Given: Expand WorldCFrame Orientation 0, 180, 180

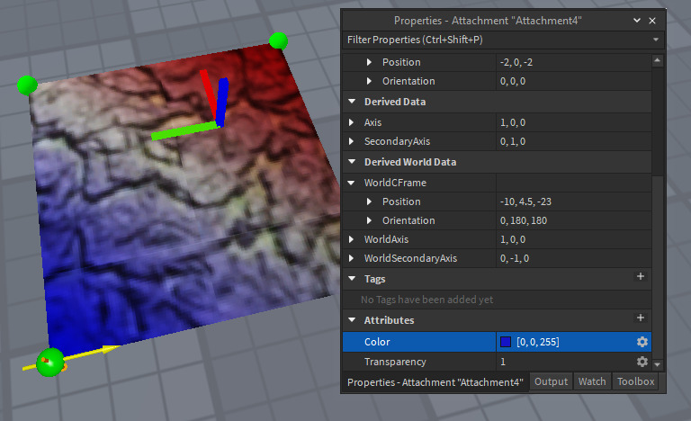Looking at the screenshot, I should [x=369, y=220].
